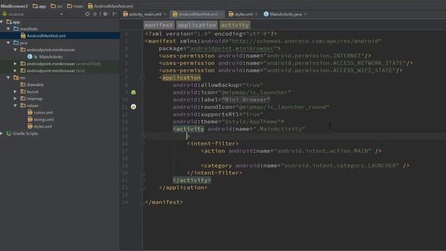Expand the mipmap folder
Image resolution: width=446 pixels, height=251 pixels.
pyautogui.click(x=15, y=98)
